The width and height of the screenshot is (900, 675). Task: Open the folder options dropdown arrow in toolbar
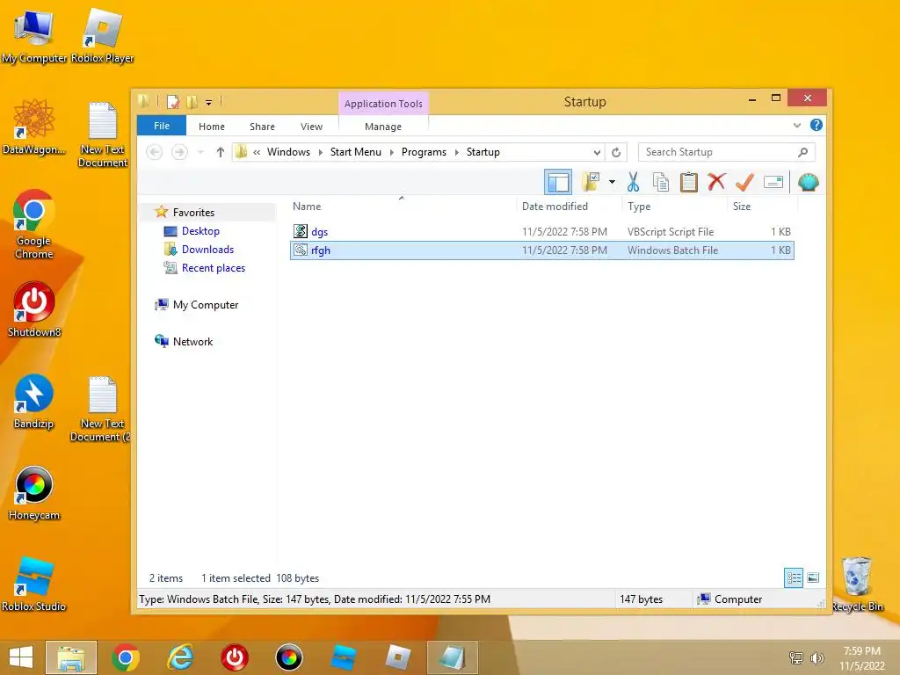pyautogui.click(x=612, y=183)
